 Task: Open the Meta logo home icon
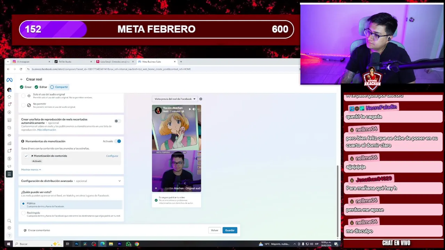coord(9,80)
